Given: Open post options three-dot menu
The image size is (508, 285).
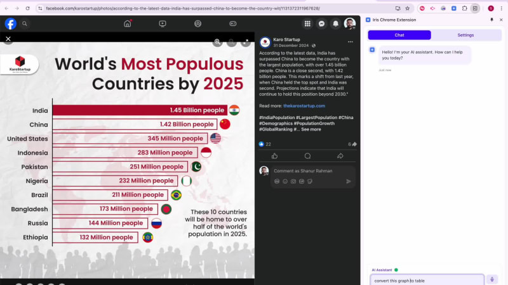Looking at the screenshot, I should (x=351, y=42).
